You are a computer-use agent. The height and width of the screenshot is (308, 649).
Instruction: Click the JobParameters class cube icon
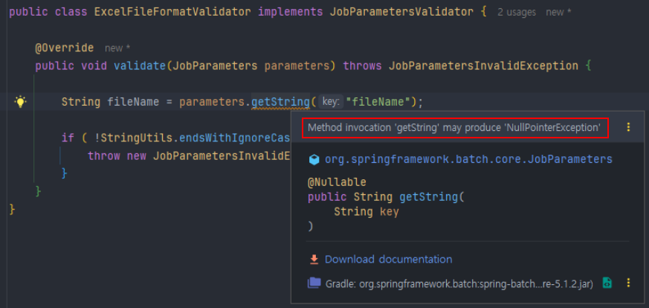point(314,159)
